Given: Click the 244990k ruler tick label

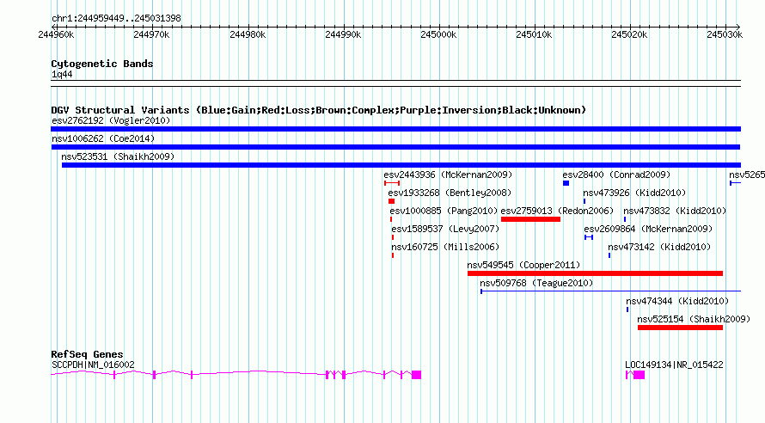Looking at the screenshot, I should [343, 34].
